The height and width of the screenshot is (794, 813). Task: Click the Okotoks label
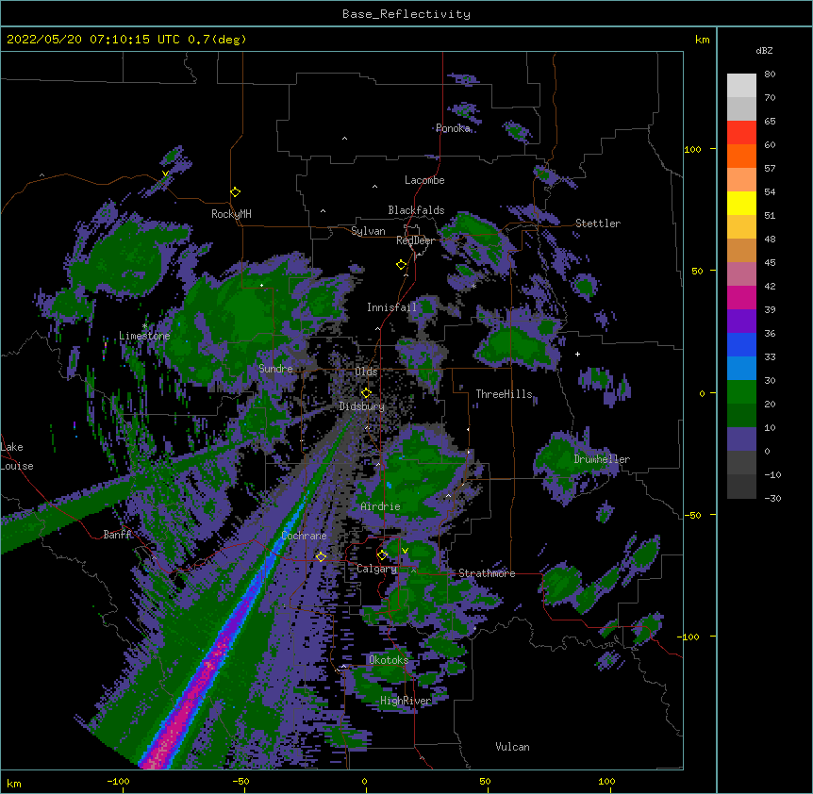click(389, 660)
